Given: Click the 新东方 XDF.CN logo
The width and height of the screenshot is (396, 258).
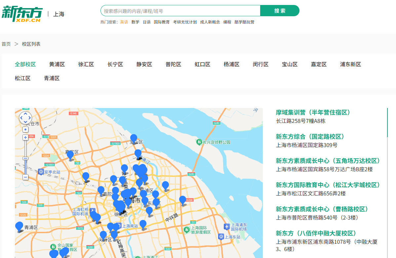Looking at the screenshot, I should tap(22, 14).
